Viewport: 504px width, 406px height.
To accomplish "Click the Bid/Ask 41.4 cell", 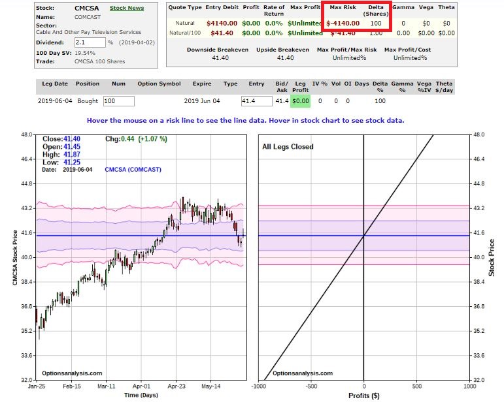I will pyautogui.click(x=282, y=101).
